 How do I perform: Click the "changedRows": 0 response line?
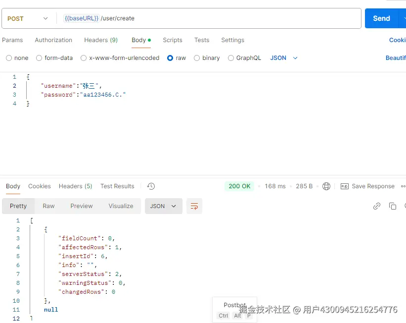coord(87,292)
